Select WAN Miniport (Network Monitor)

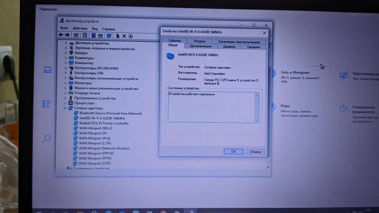pos(104,148)
